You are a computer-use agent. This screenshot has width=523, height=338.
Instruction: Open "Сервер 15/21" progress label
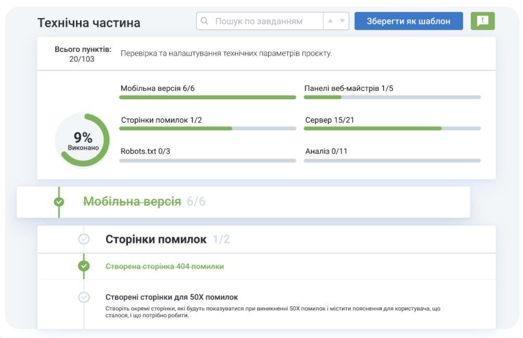329,120
